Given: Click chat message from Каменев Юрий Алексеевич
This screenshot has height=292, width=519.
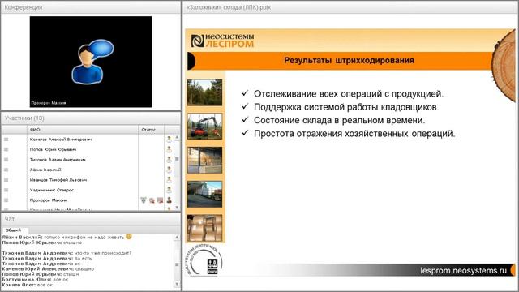Looking at the screenshot, I should click(x=48, y=268).
